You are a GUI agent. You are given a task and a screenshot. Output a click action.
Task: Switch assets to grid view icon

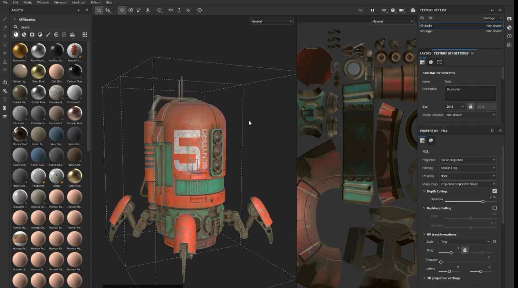(85, 35)
